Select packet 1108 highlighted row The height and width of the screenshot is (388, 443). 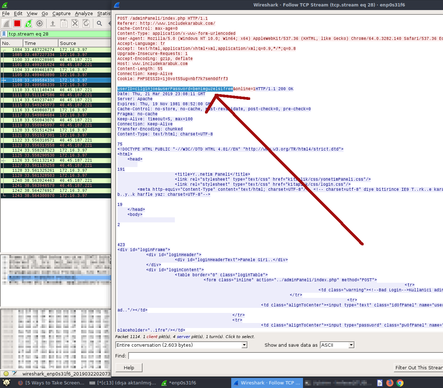pyautogui.click(x=56, y=80)
